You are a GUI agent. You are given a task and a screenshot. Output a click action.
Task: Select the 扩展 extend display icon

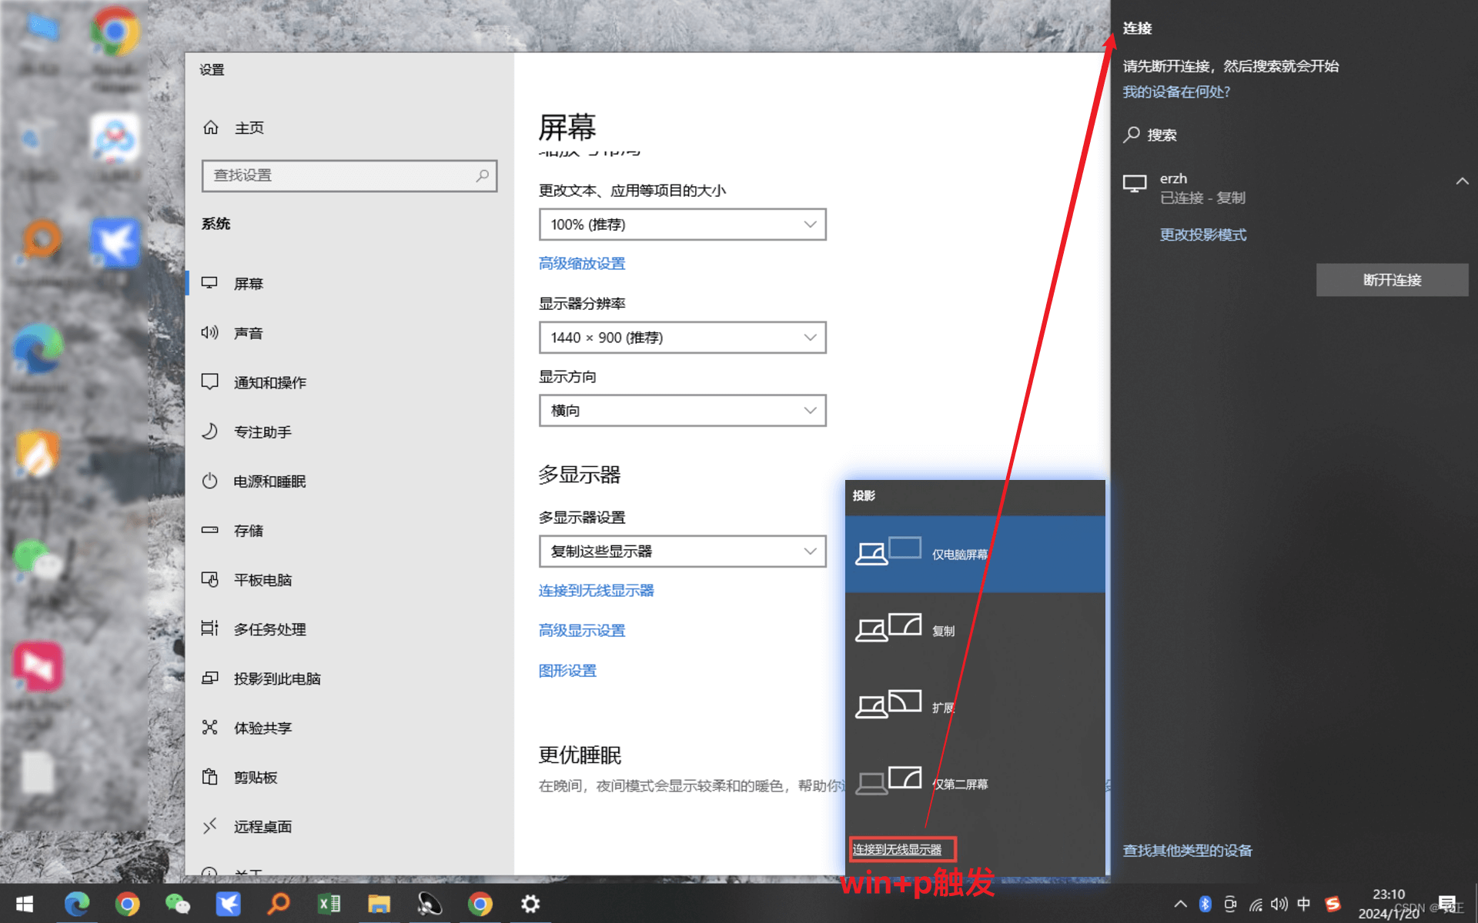889,704
